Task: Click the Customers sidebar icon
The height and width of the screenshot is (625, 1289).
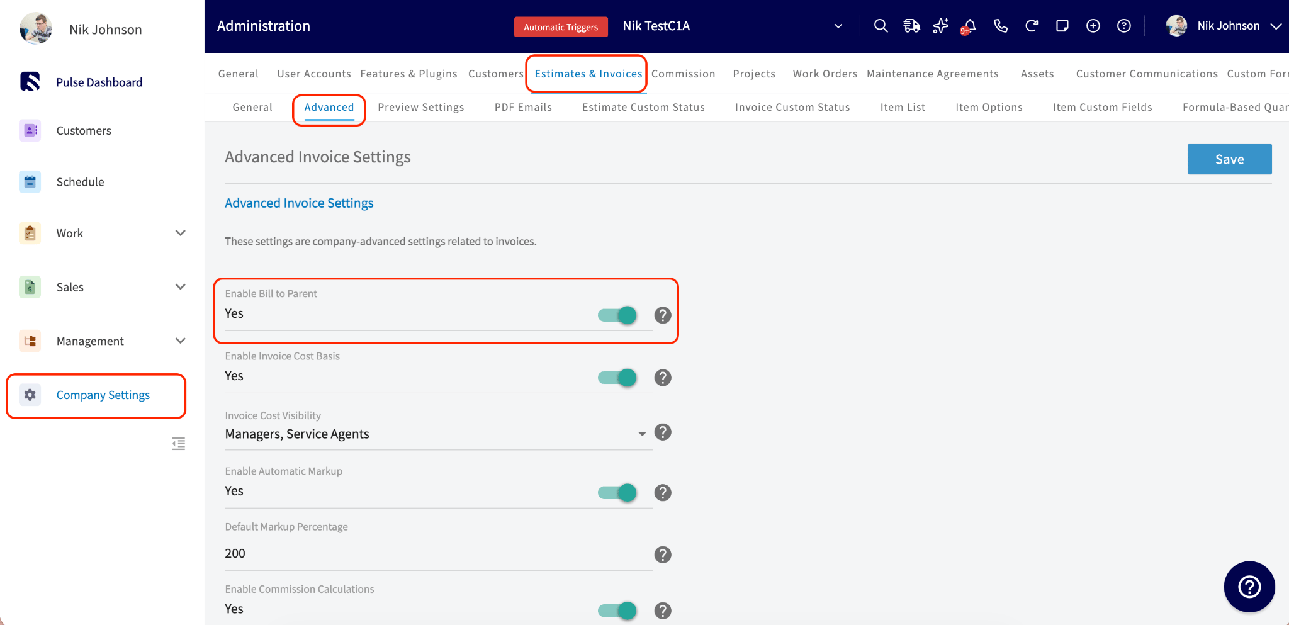Action: [30, 130]
